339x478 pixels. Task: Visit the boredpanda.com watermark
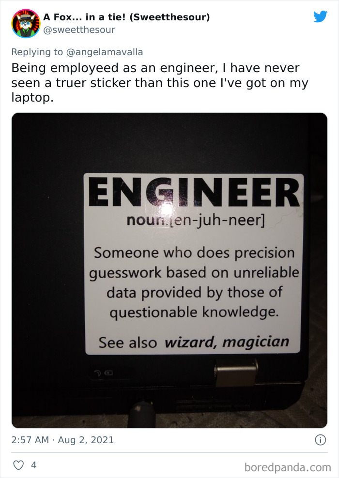288,467
